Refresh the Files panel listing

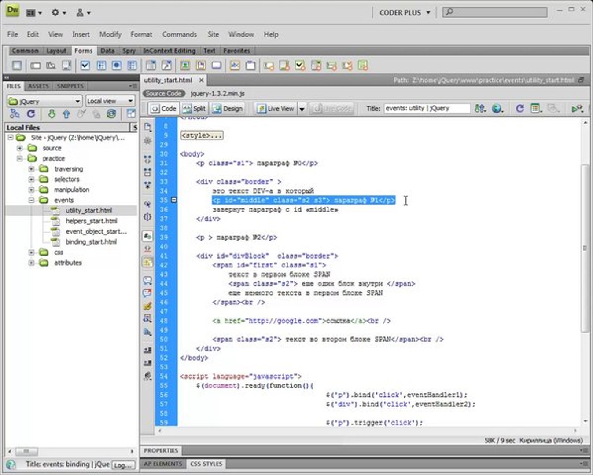point(31,113)
